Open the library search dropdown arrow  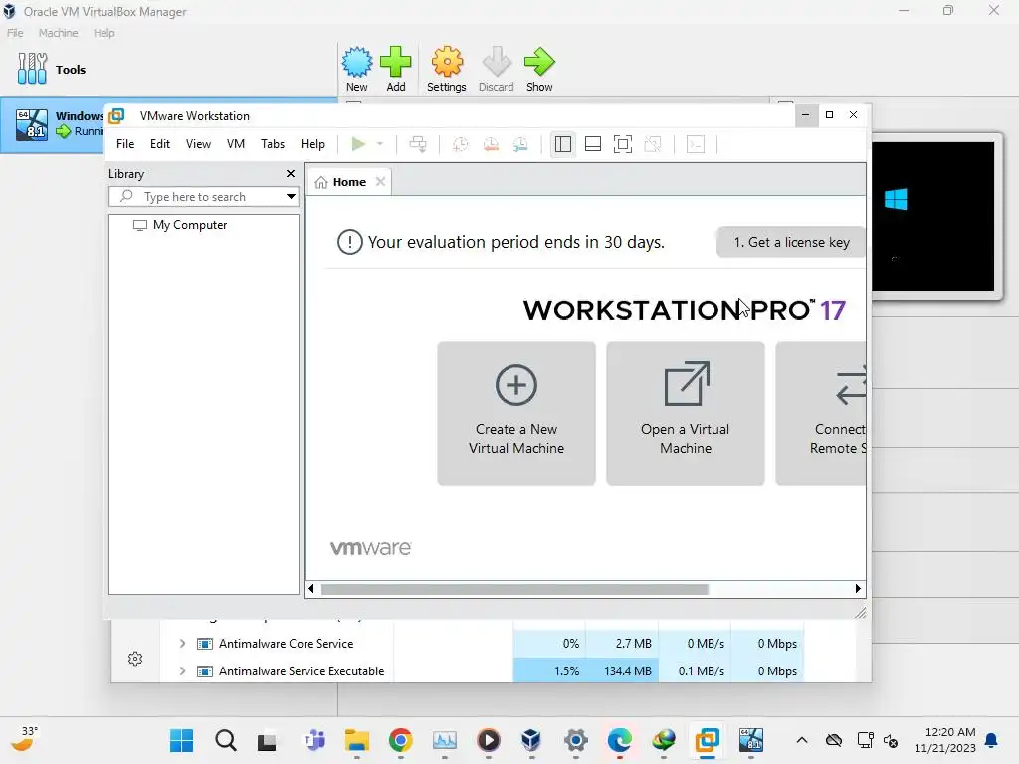pos(291,196)
